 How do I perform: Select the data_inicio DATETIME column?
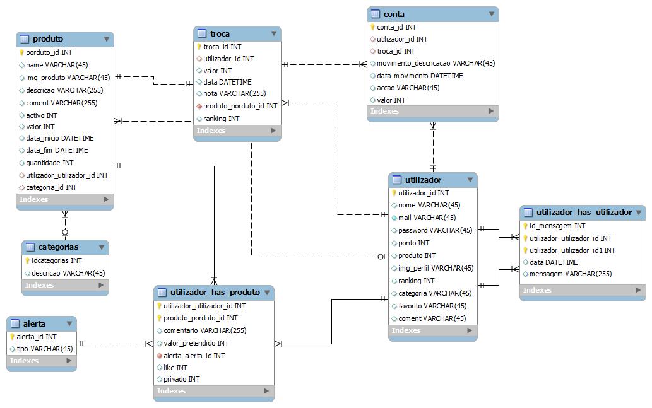pyautogui.click(x=59, y=138)
